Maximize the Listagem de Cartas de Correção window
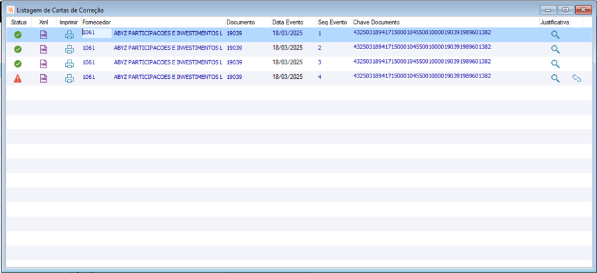597x273 pixels. (566, 9)
